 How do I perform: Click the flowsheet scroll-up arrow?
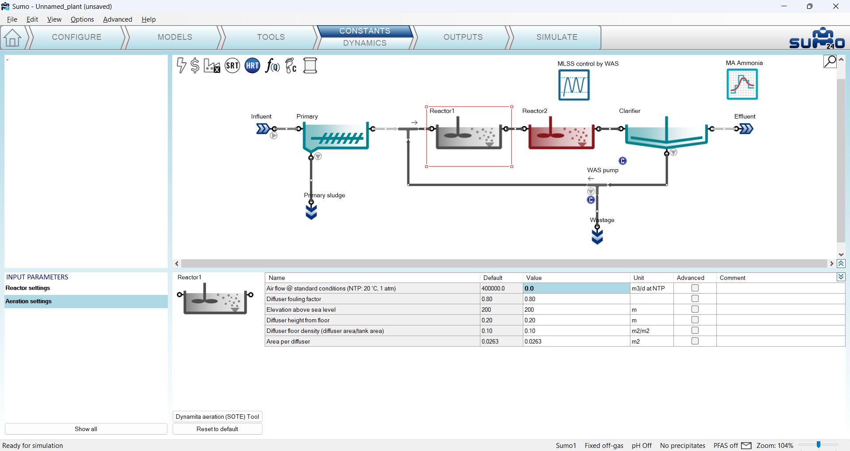coord(841,59)
